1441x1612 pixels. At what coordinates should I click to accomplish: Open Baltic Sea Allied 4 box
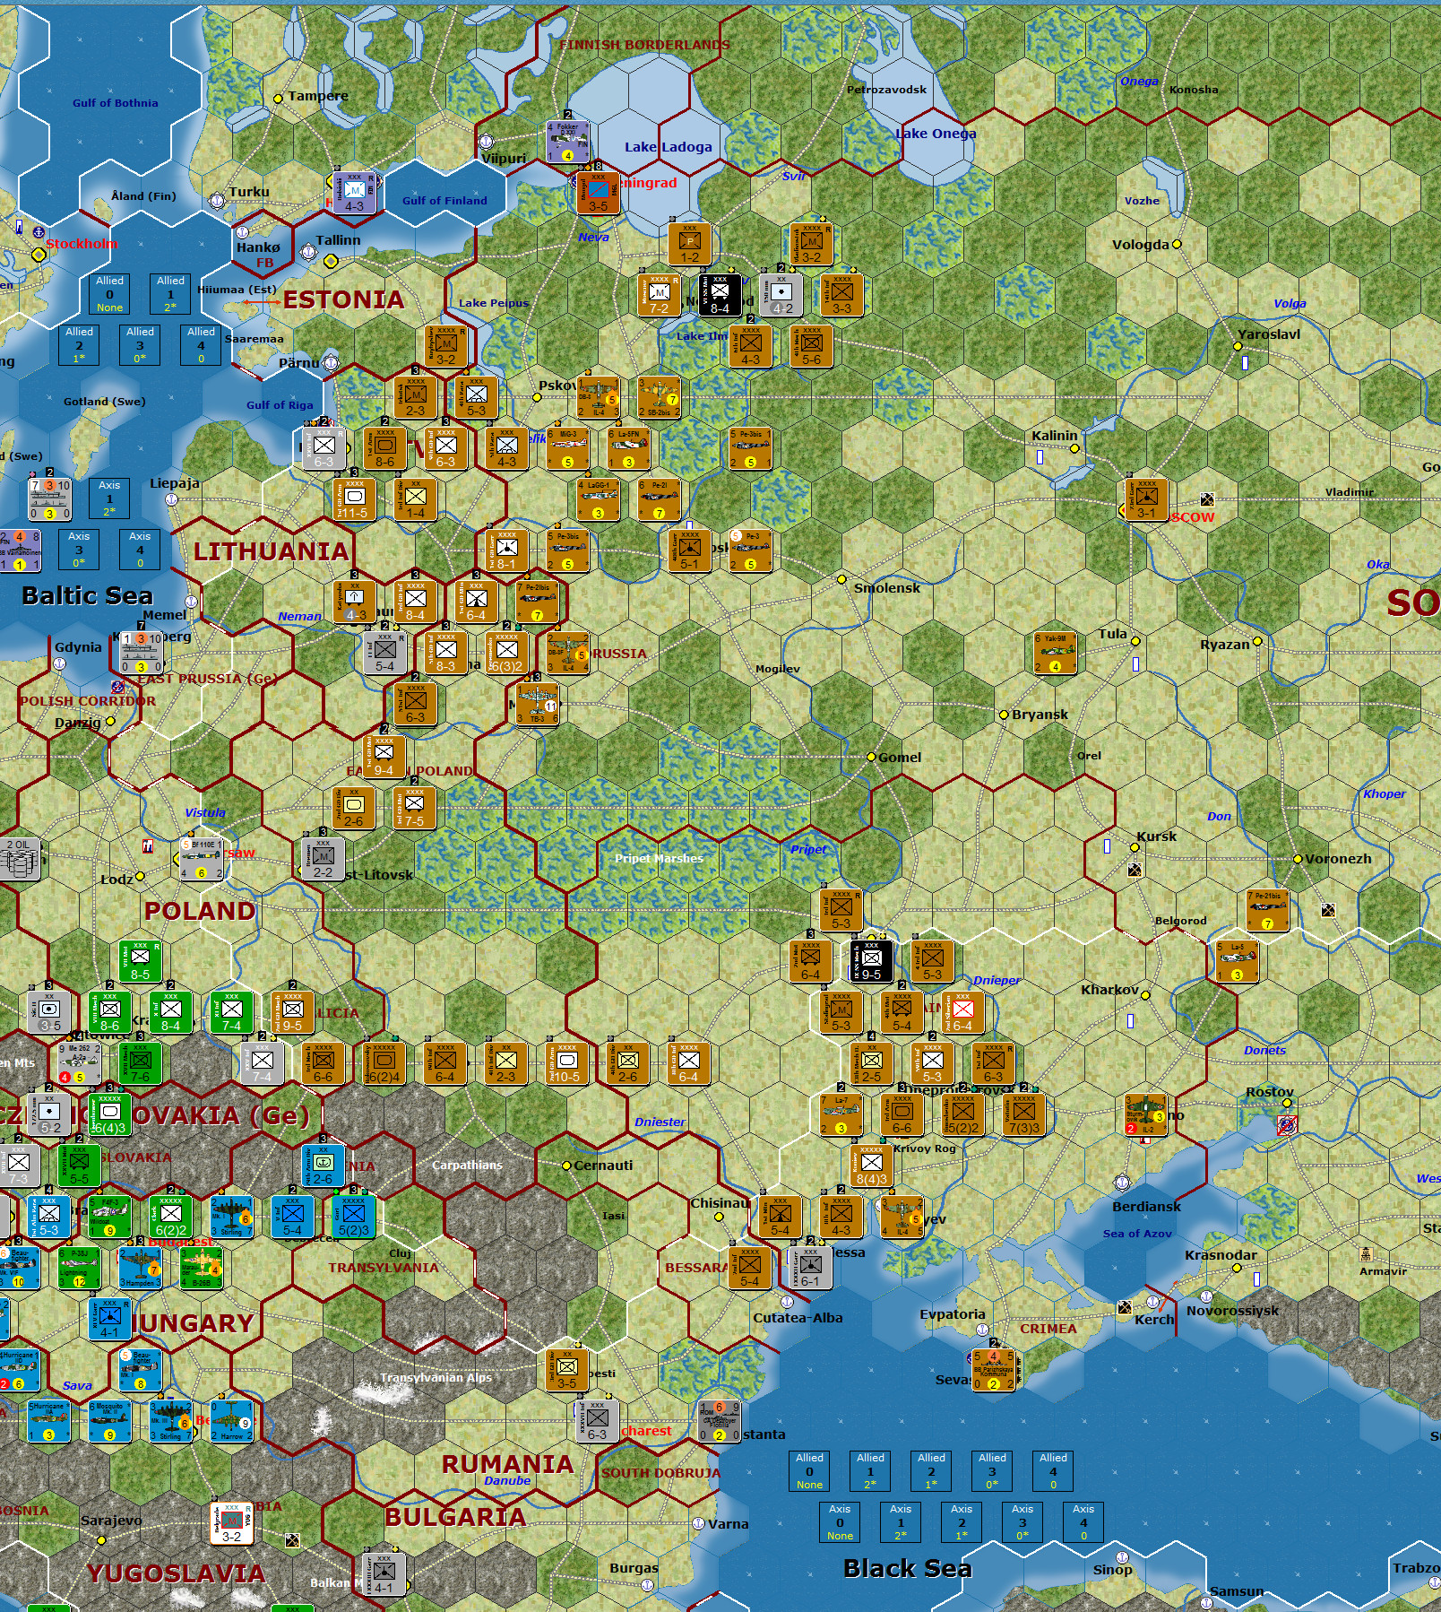pos(201,345)
